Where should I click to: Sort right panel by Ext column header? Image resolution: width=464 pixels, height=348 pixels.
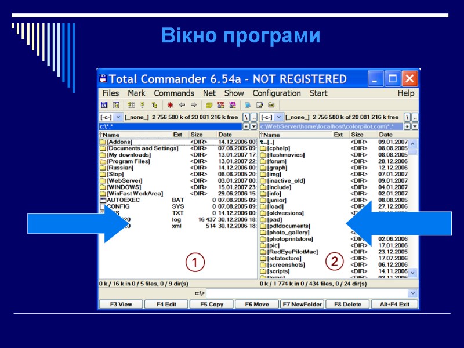coord(340,135)
